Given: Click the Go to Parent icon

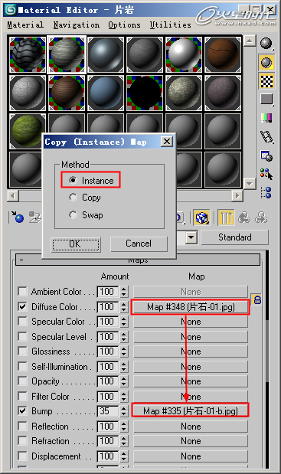Looking at the screenshot, I should pyautogui.click(x=243, y=217).
